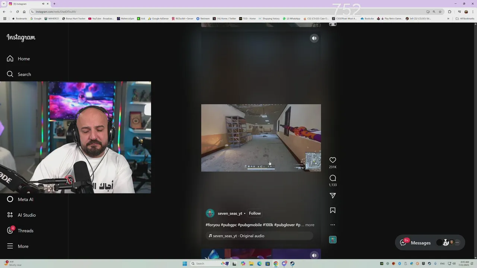
Task: Click the audio thumbnail below the options icon
Action: [333, 240]
